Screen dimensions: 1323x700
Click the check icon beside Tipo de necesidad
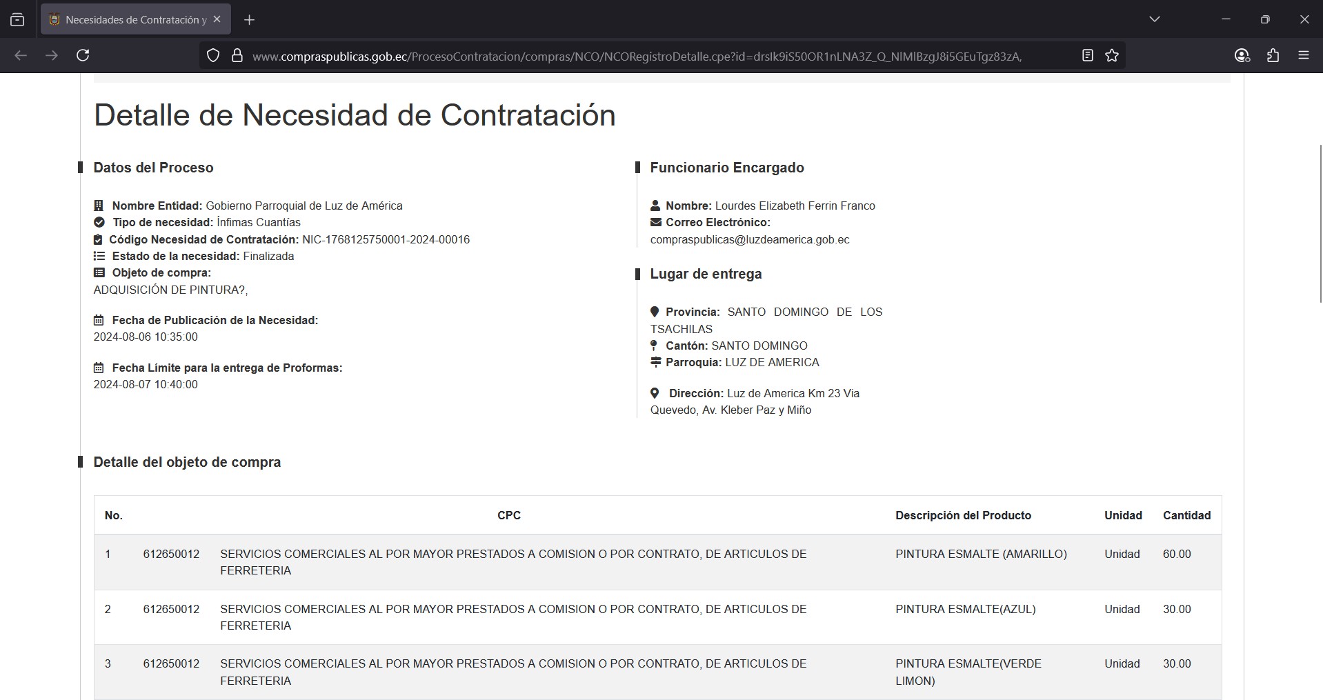99,222
